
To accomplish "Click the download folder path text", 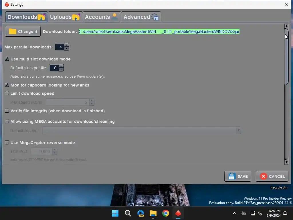I will pos(159,32).
